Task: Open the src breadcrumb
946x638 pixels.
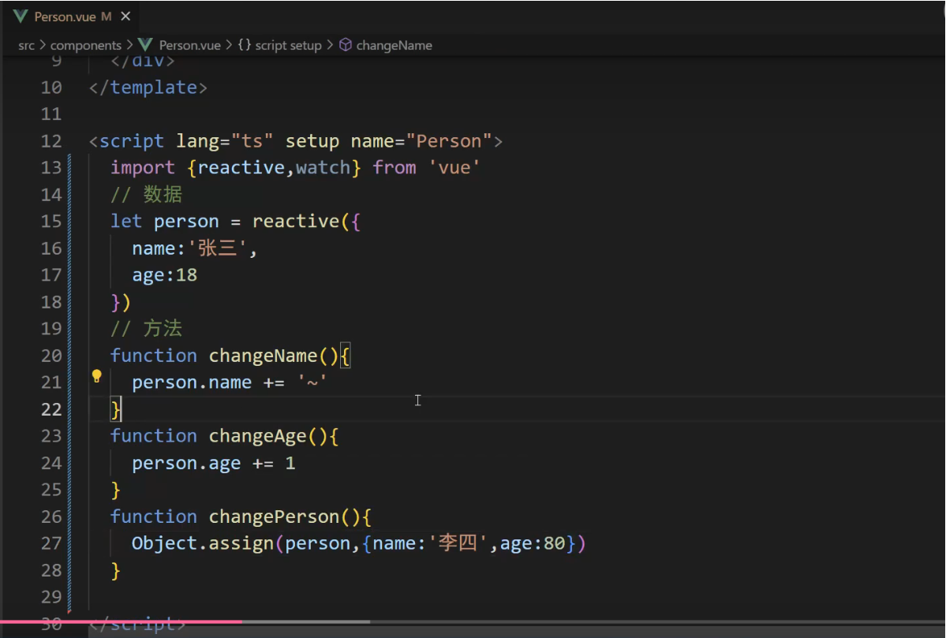Action: 27,45
